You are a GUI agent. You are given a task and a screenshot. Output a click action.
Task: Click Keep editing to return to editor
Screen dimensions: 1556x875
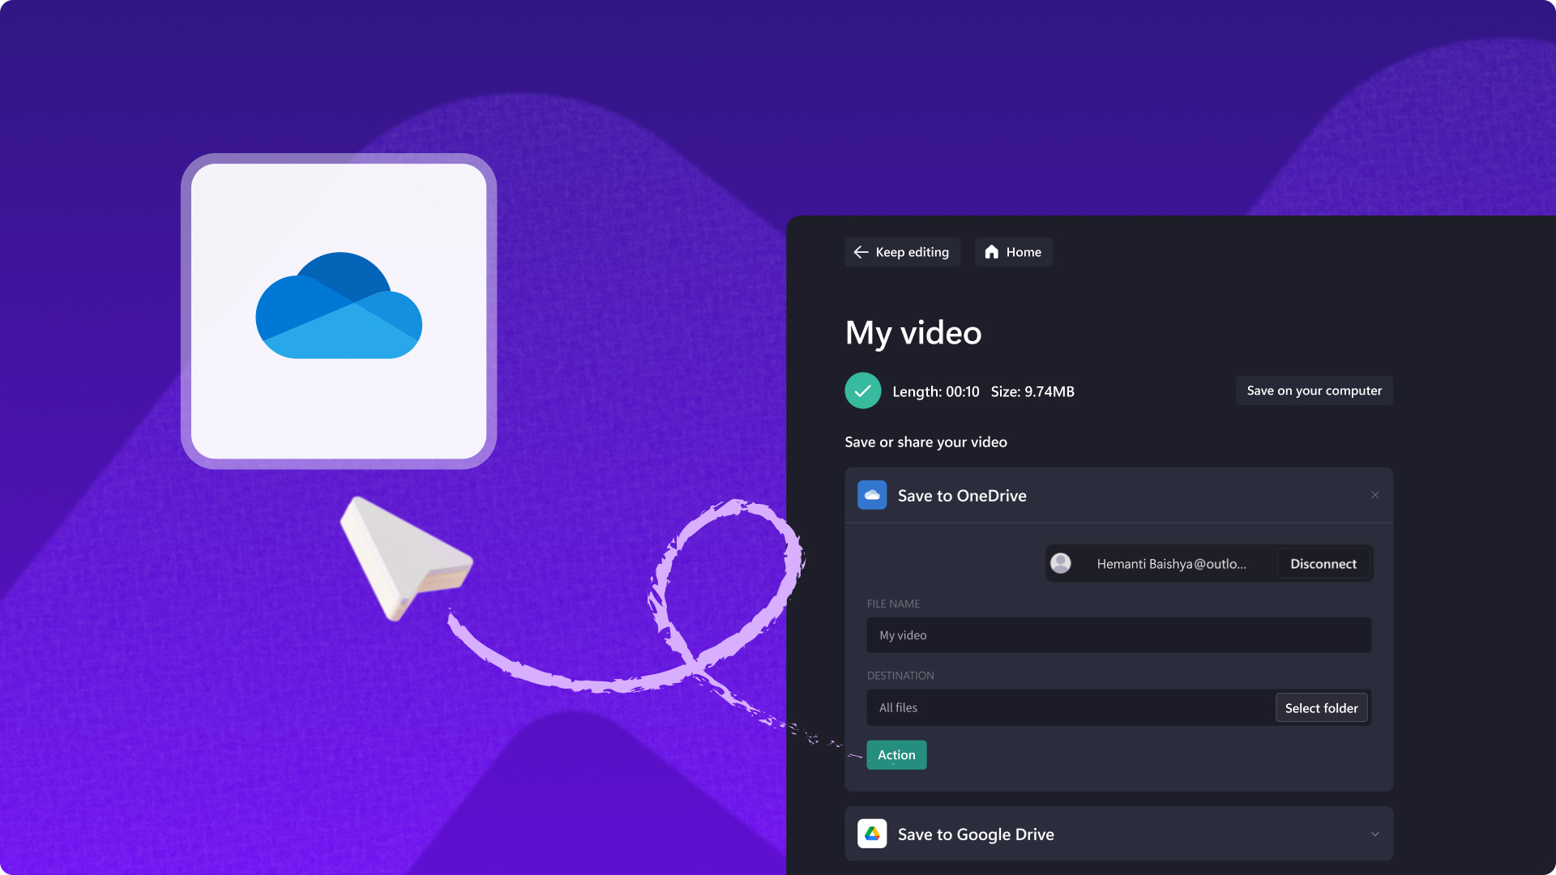click(x=901, y=251)
